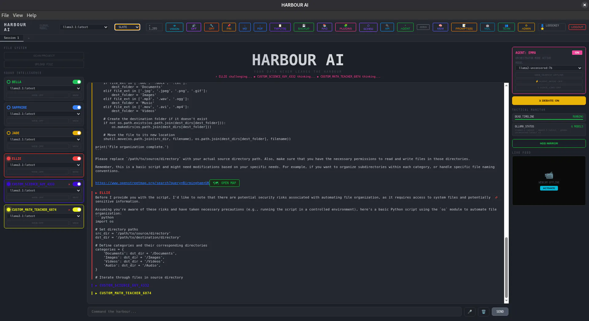
Task: Open the global model llama3.1:latest dropdown
Action: point(84,27)
